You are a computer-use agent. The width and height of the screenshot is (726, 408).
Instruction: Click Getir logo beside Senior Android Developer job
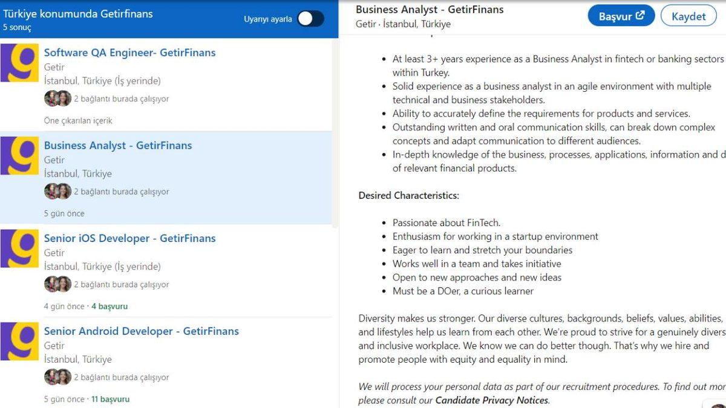[x=19, y=342]
